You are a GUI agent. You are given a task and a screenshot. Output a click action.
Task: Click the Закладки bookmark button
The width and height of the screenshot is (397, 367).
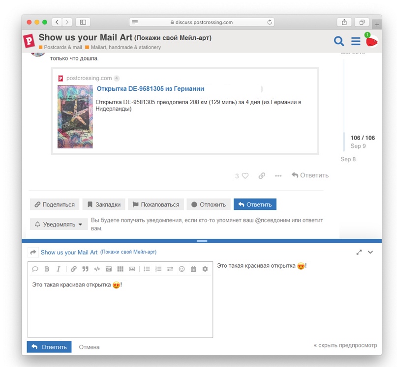click(104, 204)
